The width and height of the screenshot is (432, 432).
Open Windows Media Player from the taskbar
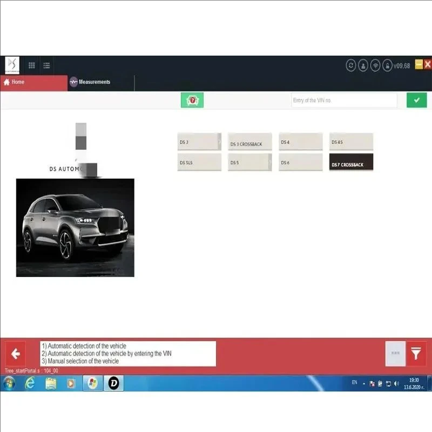pos(71,383)
